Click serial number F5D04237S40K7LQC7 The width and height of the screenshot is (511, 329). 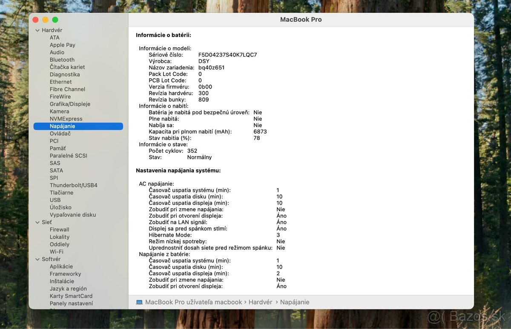tap(227, 55)
